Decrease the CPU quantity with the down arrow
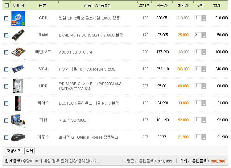Image resolution: width=231 pixels, height=168 pixels. tap(204, 20)
